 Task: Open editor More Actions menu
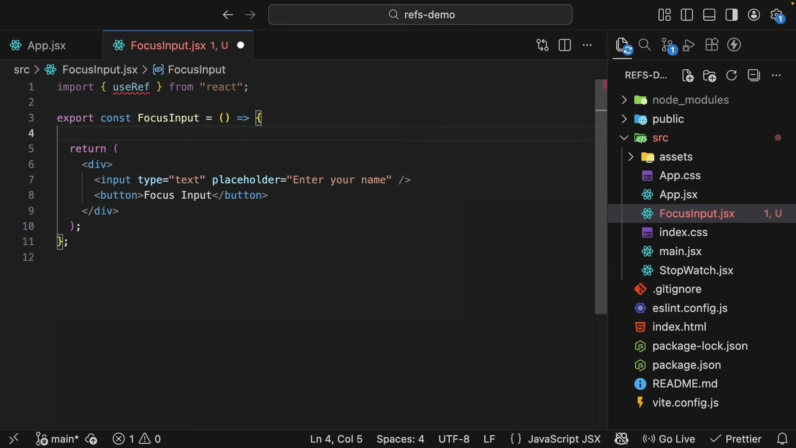pyautogui.click(x=587, y=45)
